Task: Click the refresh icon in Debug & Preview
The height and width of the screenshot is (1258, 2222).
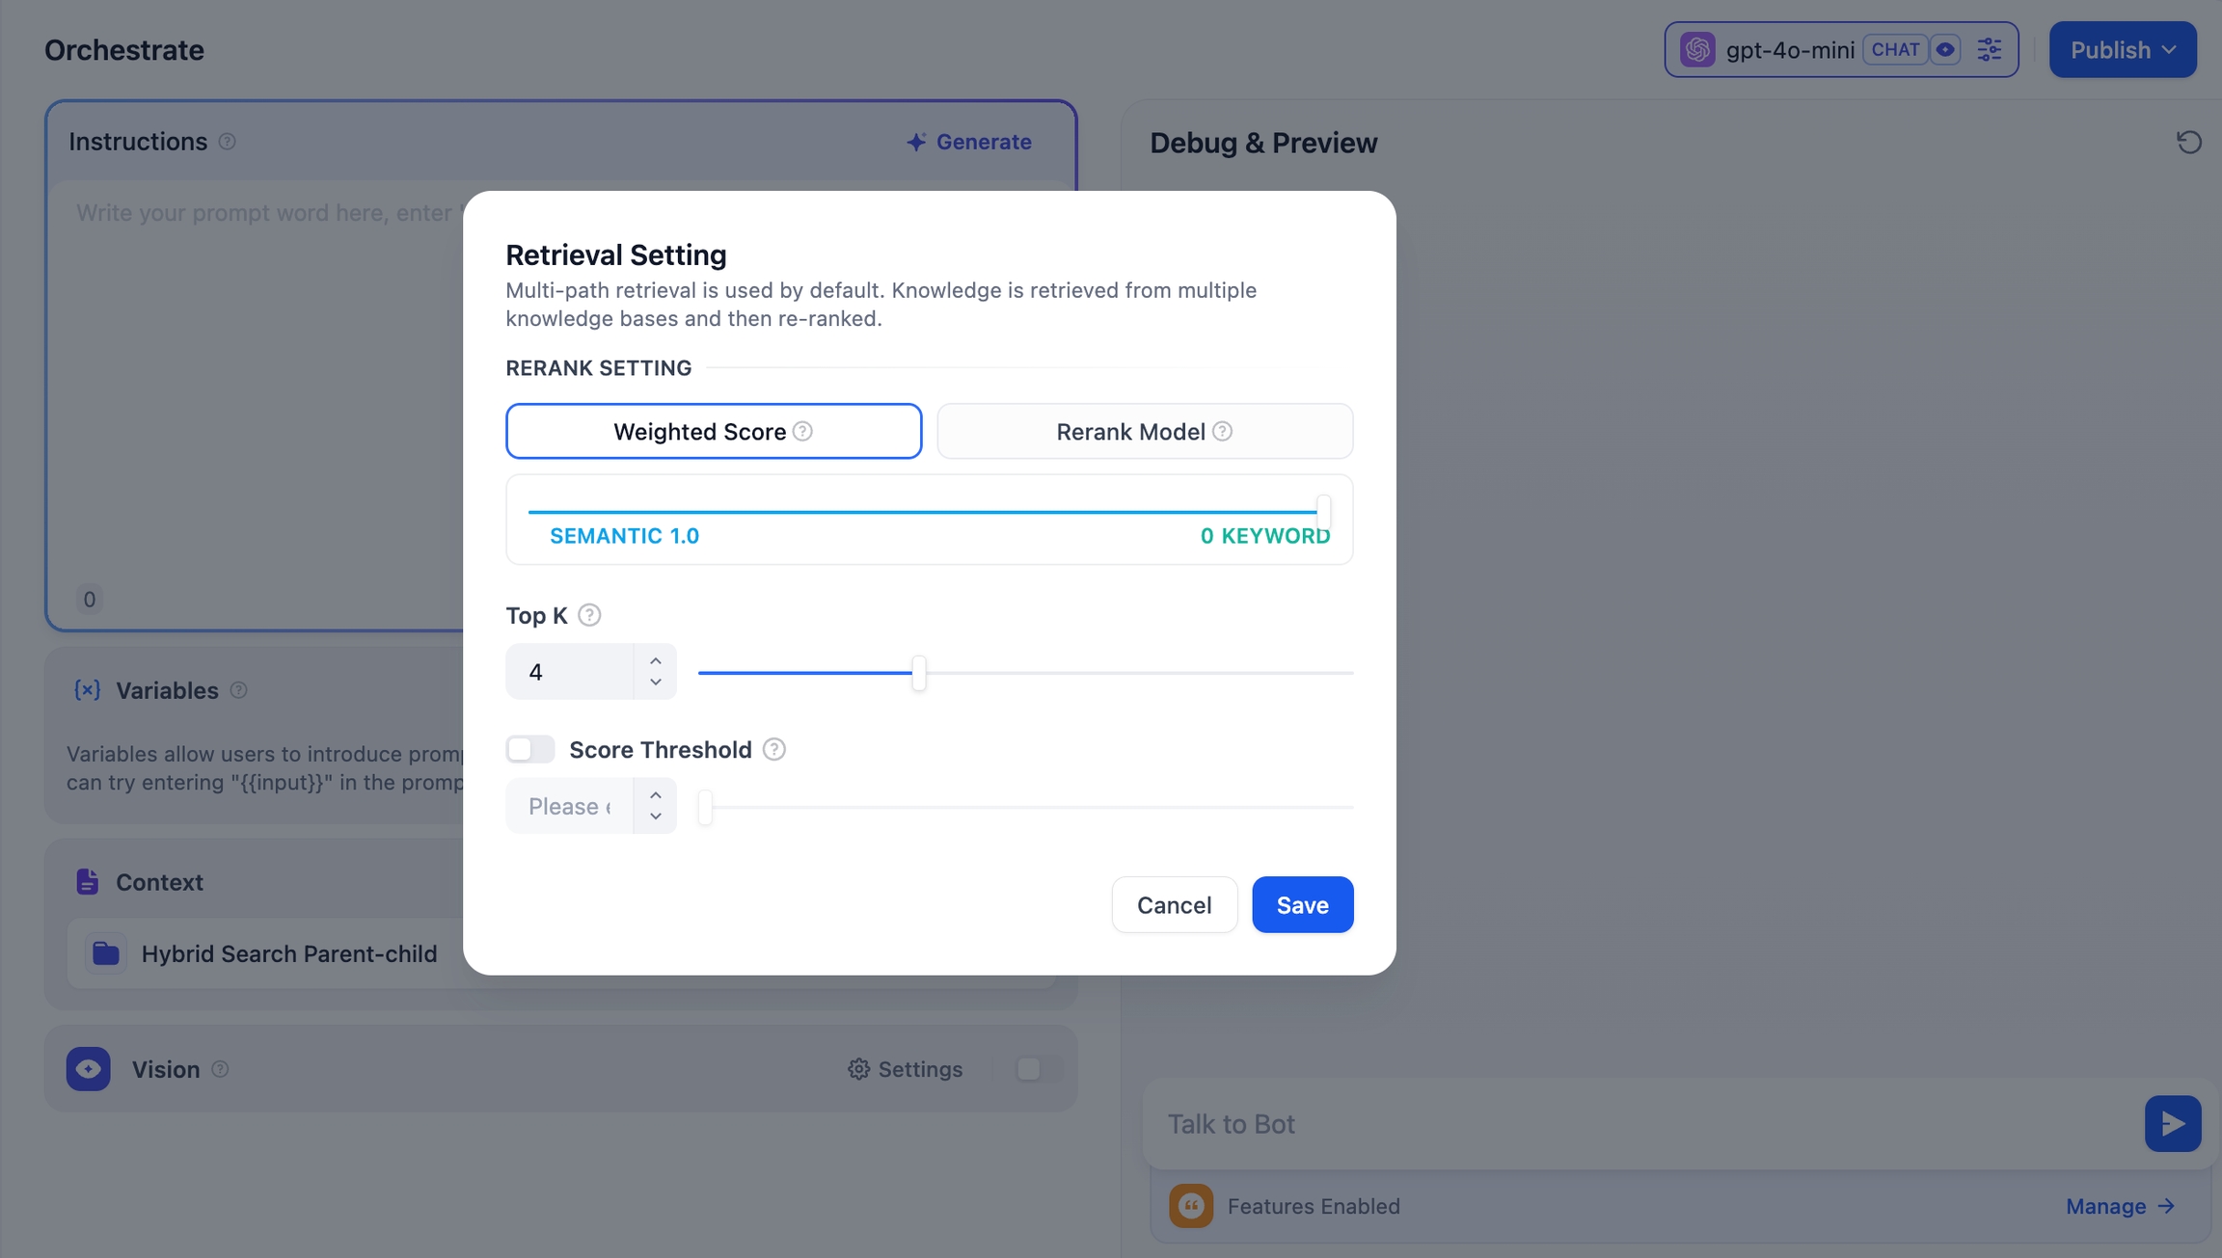Action: coord(2188,143)
